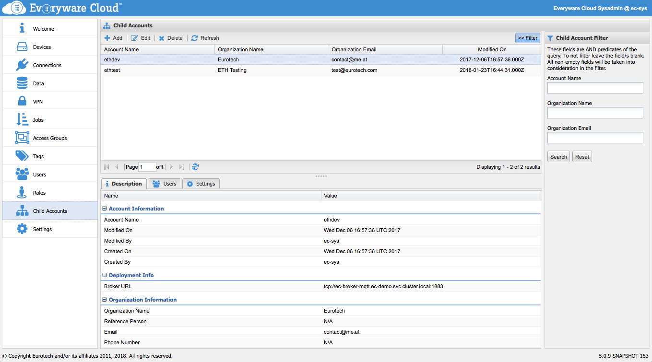Open Welcome in the sidebar menu
The height and width of the screenshot is (362, 652).
[50, 29]
